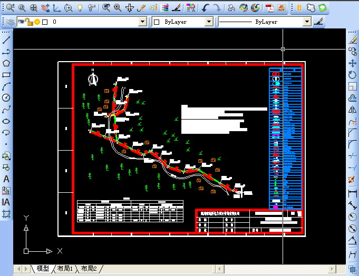This screenshot has width=359, height=276.
Task: Select the Rotate tool
Action: (353, 75)
